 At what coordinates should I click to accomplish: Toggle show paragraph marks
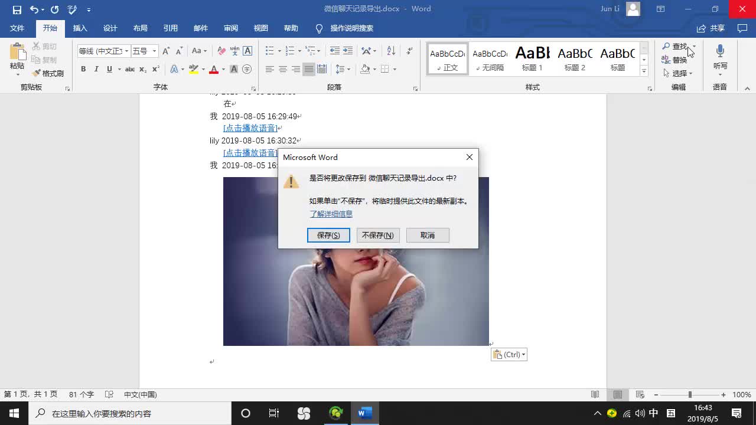coord(409,51)
